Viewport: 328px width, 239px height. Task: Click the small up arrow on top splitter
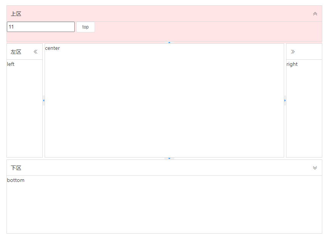tap(169, 43)
